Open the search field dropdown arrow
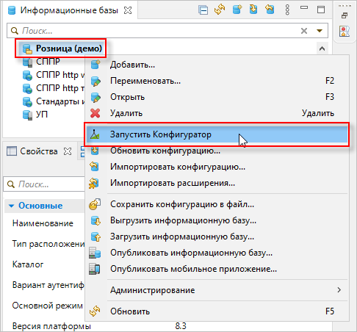Viewport: 357px width, 332px height. pos(320,31)
